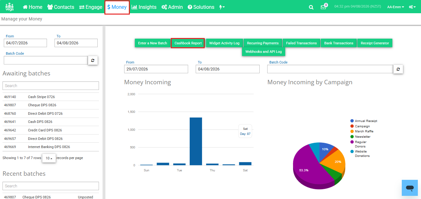Click the Cashbook Report button

point(188,43)
